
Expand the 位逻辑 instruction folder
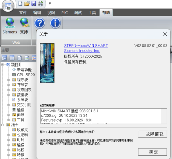point(8,135)
